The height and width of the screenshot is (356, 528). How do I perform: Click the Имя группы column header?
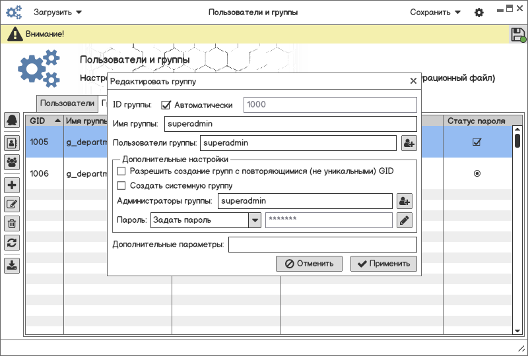[86, 121]
